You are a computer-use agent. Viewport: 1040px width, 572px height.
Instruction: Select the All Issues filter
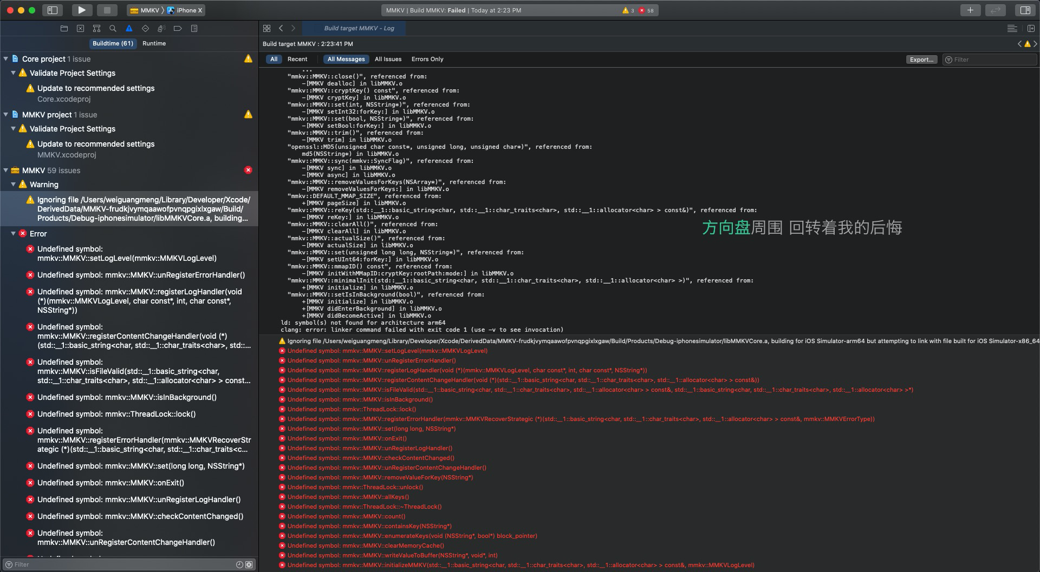pos(388,60)
